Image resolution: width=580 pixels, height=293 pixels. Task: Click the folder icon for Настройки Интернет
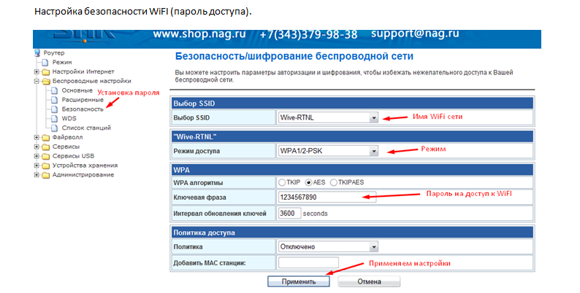point(46,72)
